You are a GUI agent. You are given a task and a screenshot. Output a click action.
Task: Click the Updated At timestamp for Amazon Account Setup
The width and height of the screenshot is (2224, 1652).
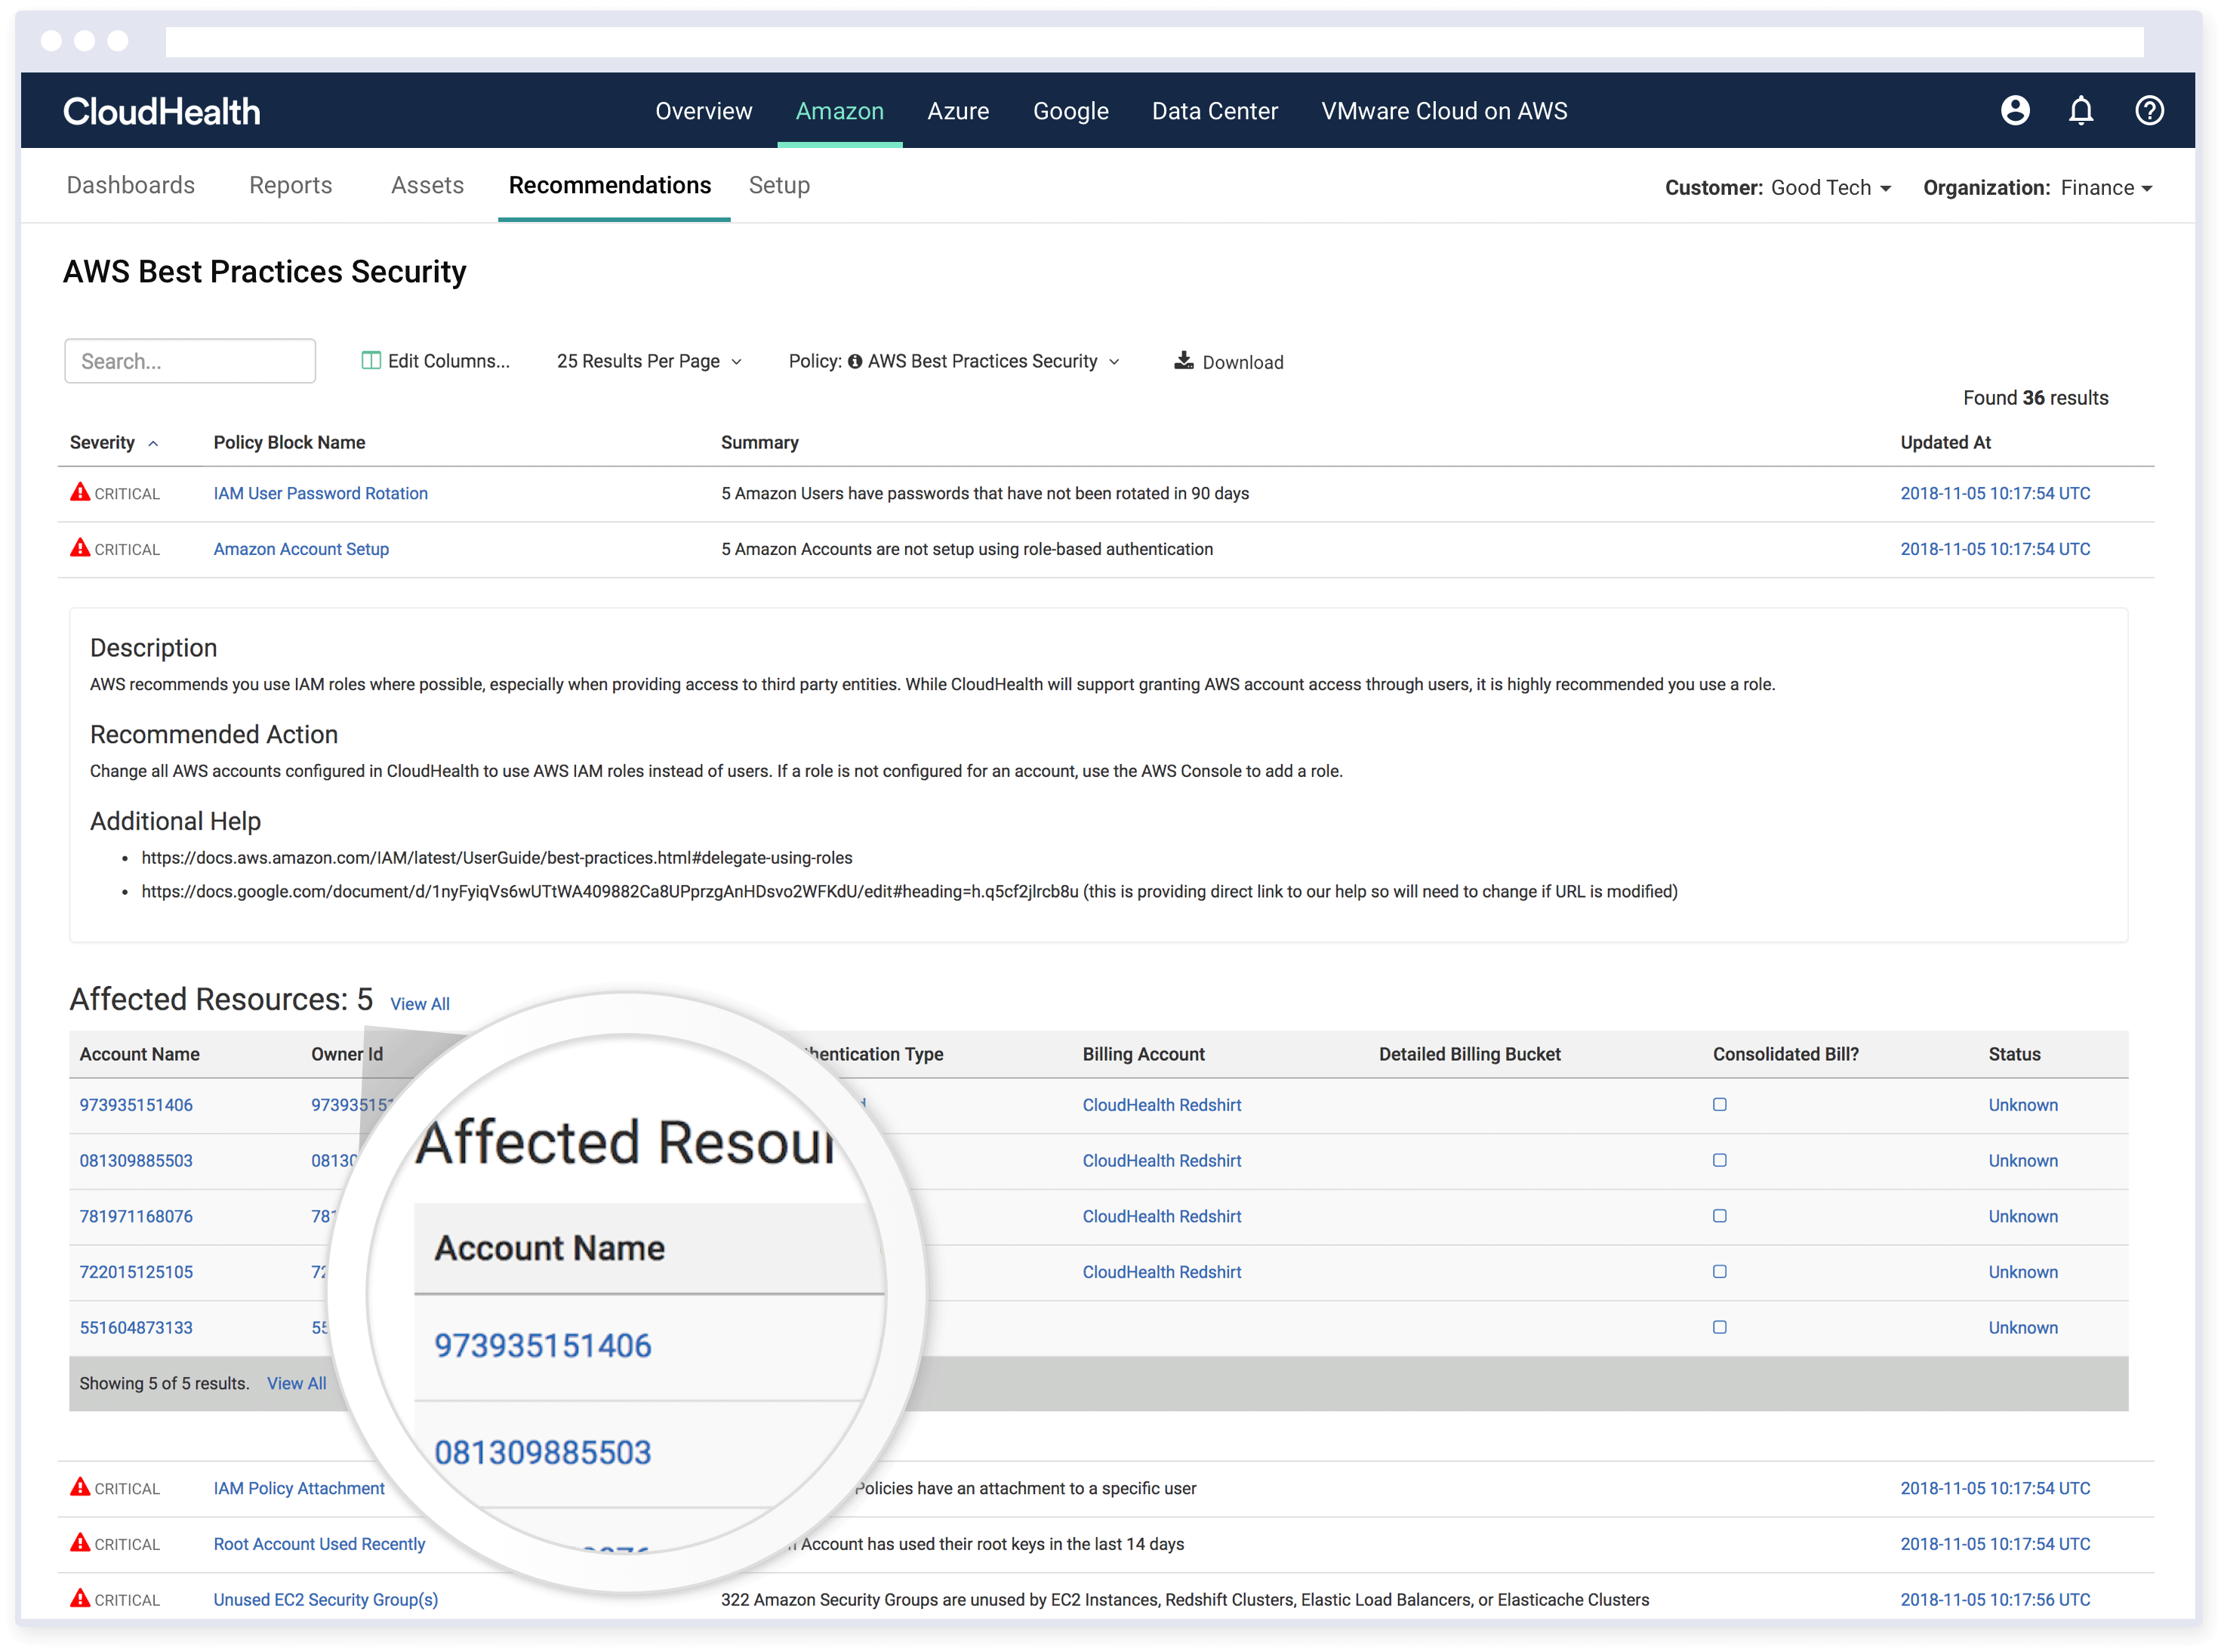click(x=1994, y=549)
